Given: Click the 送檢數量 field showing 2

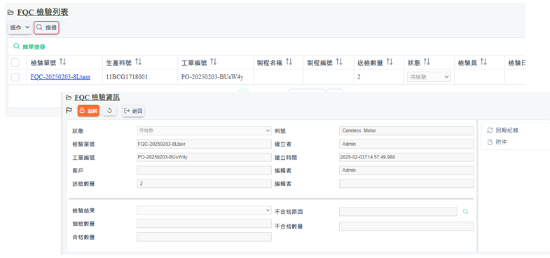Looking at the screenshot, I should 204,184.
